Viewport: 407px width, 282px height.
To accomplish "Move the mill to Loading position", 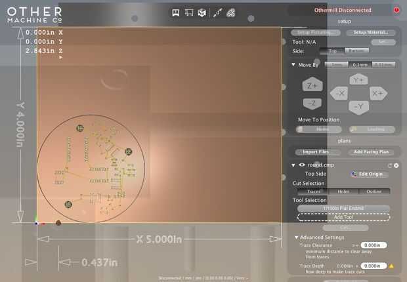I will (x=372, y=129).
